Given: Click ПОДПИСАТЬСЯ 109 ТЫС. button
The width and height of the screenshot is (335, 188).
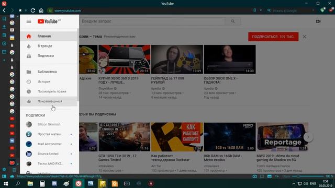Looking at the screenshot, I should tap(273, 37).
